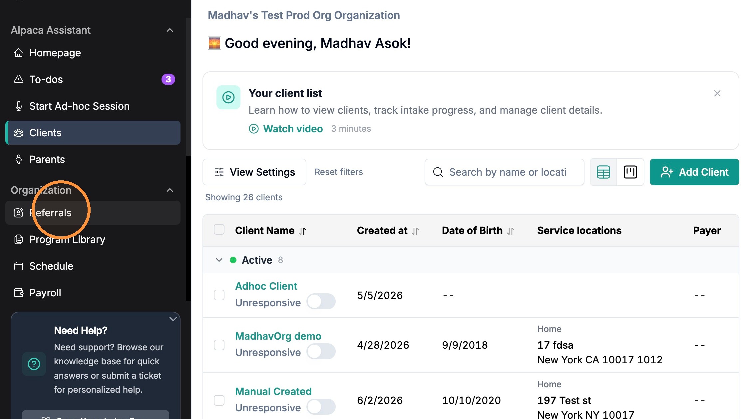Switch to kanban board view icon
This screenshot has width=750, height=419.
click(x=630, y=172)
